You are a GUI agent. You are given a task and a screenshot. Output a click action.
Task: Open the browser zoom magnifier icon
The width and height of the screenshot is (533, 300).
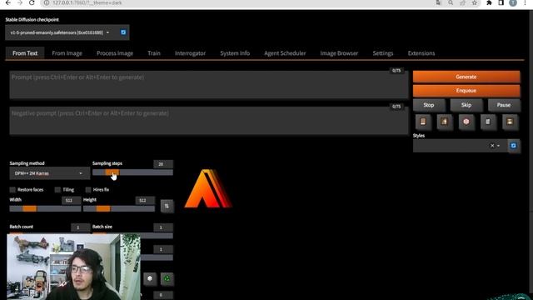(451, 2)
